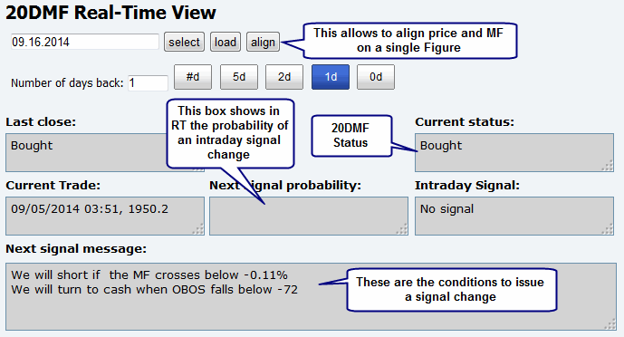Click the Number of days back field
Screen dimensions: 624x337
click(148, 83)
